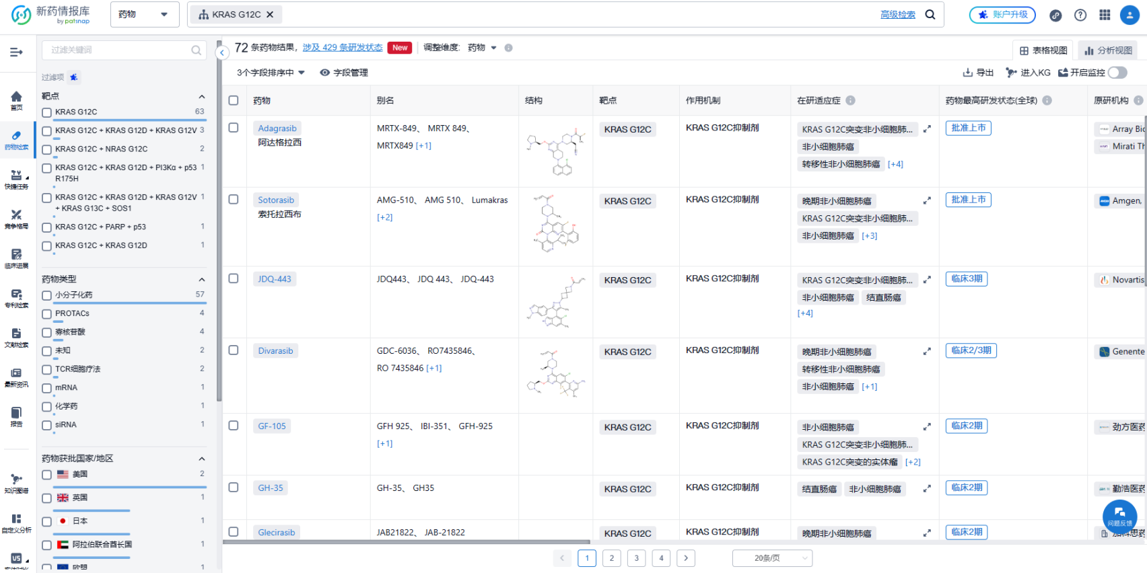This screenshot has width=1147, height=573.
Task: Expand the left sidebar hamburger menu
Action: (x=16, y=52)
